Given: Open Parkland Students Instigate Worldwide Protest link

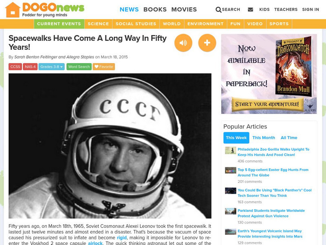Looking at the screenshot, I should tap(271, 213).
